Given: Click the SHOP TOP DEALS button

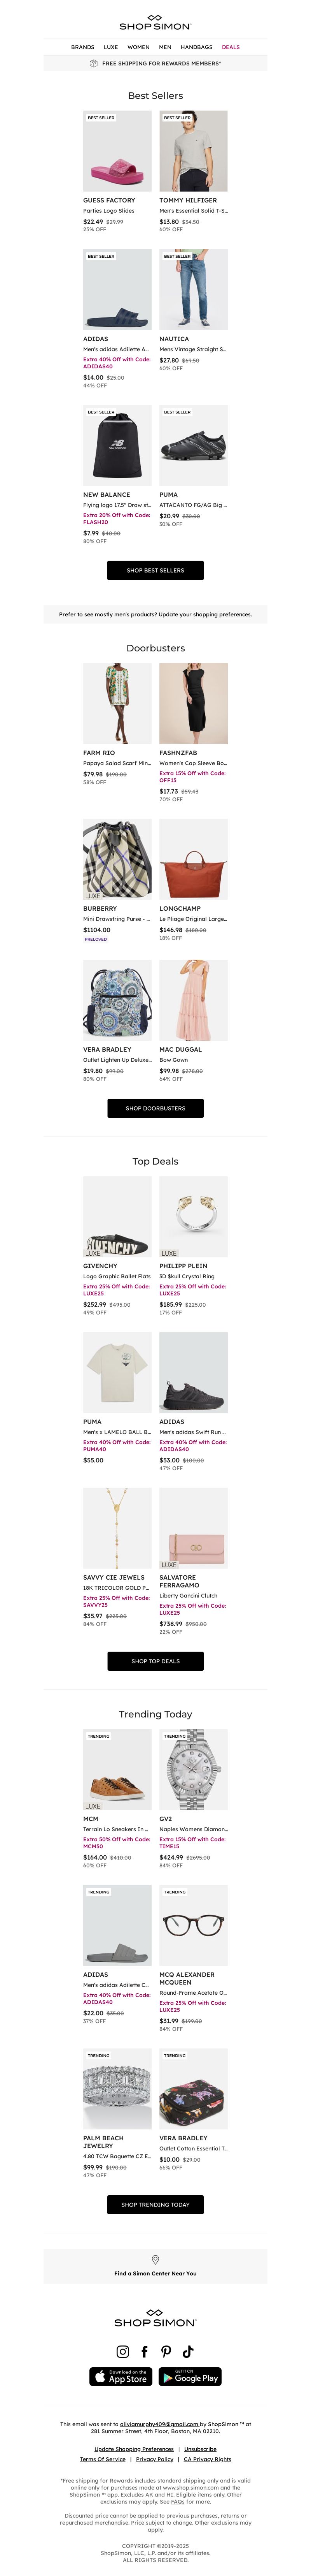Looking at the screenshot, I should [x=155, y=1661].
